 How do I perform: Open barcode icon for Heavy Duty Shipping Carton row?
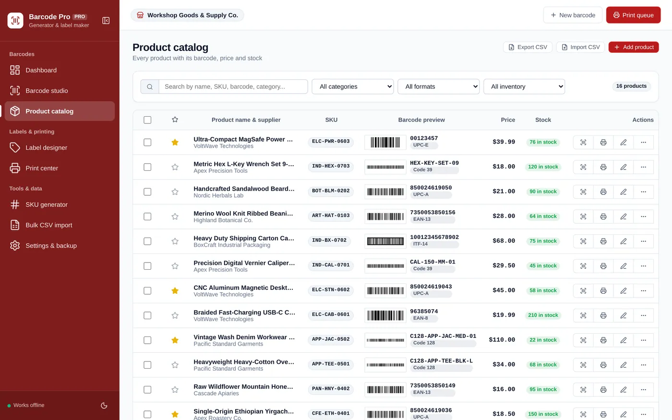[x=583, y=241]
